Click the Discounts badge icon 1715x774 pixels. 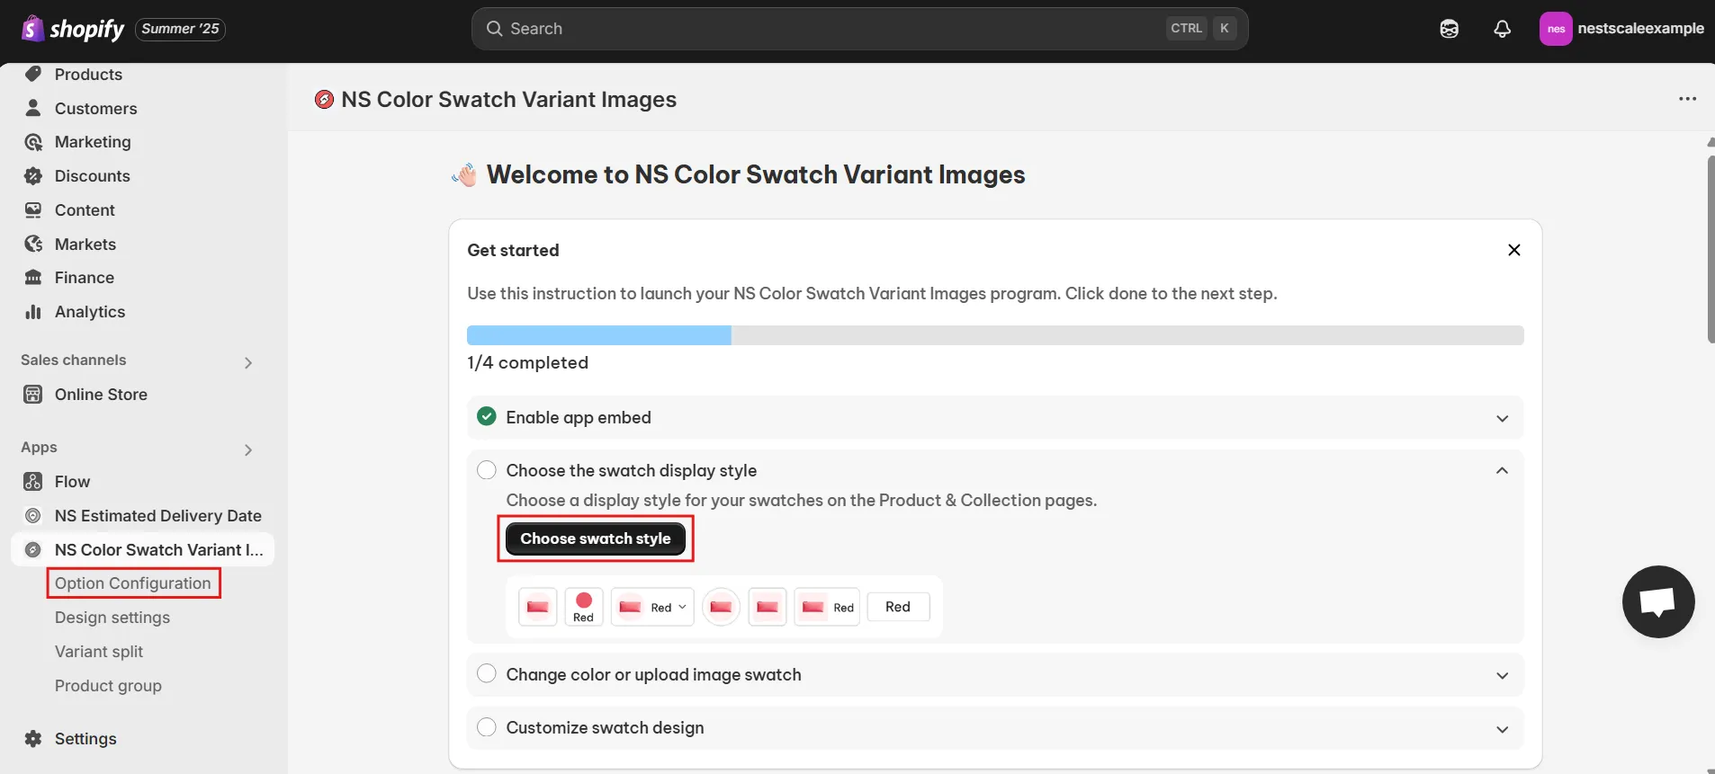(33, 176)
